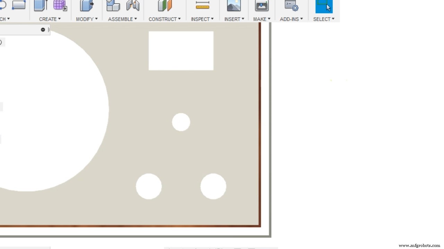Select the sketch Rectangle tool icon
The height and width of the screenshot is (249, 444).
pos(18,5)
